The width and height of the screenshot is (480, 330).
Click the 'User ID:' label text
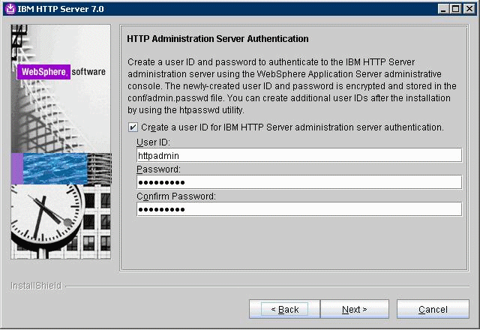pos(154,142)
